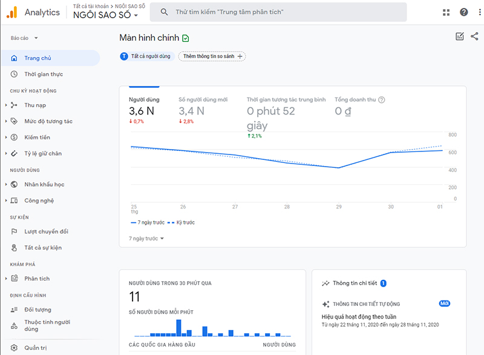Select the Quản trị gear icon
Viewport: 484px width, 355px height.
15,348
